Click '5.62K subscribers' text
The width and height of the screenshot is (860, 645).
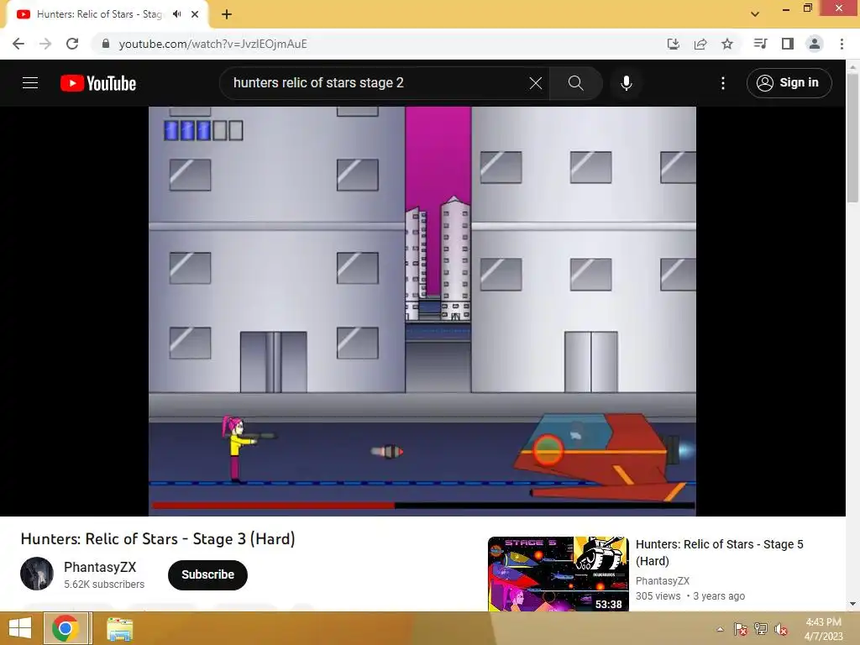point(104,585)
